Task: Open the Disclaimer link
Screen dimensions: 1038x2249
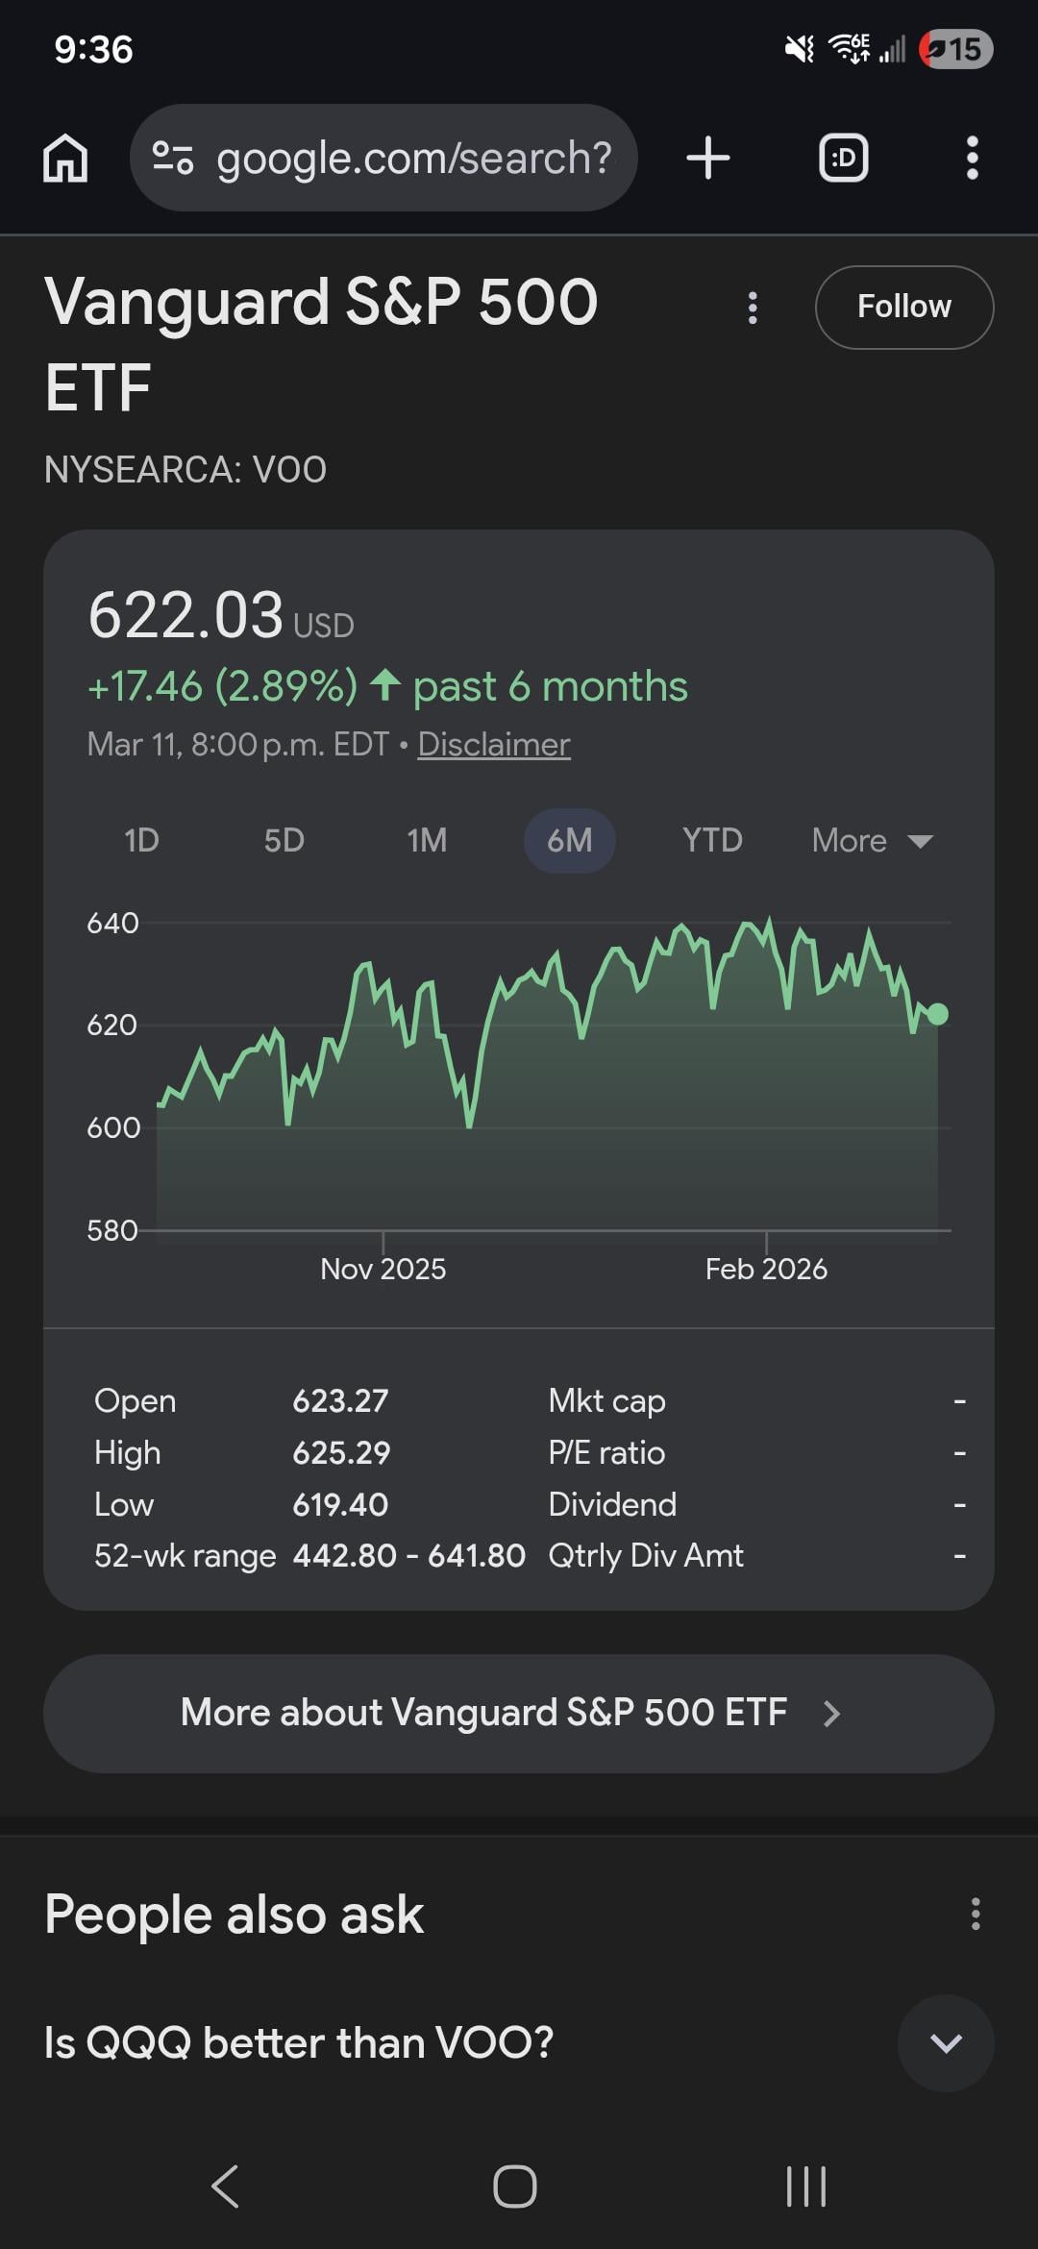Action: click(x=493, y=745)
